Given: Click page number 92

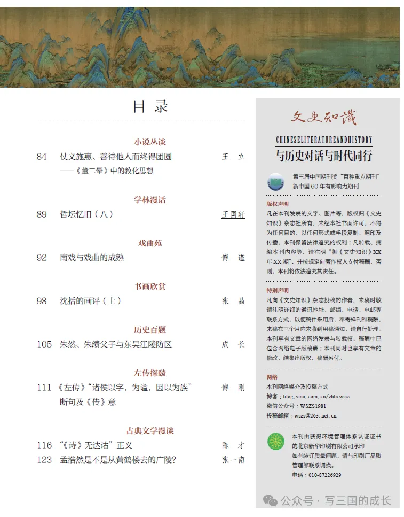Looking at the screenshot, I should pos(42,258).
